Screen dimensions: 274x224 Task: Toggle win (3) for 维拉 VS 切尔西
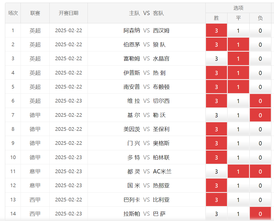click(216, 101)
